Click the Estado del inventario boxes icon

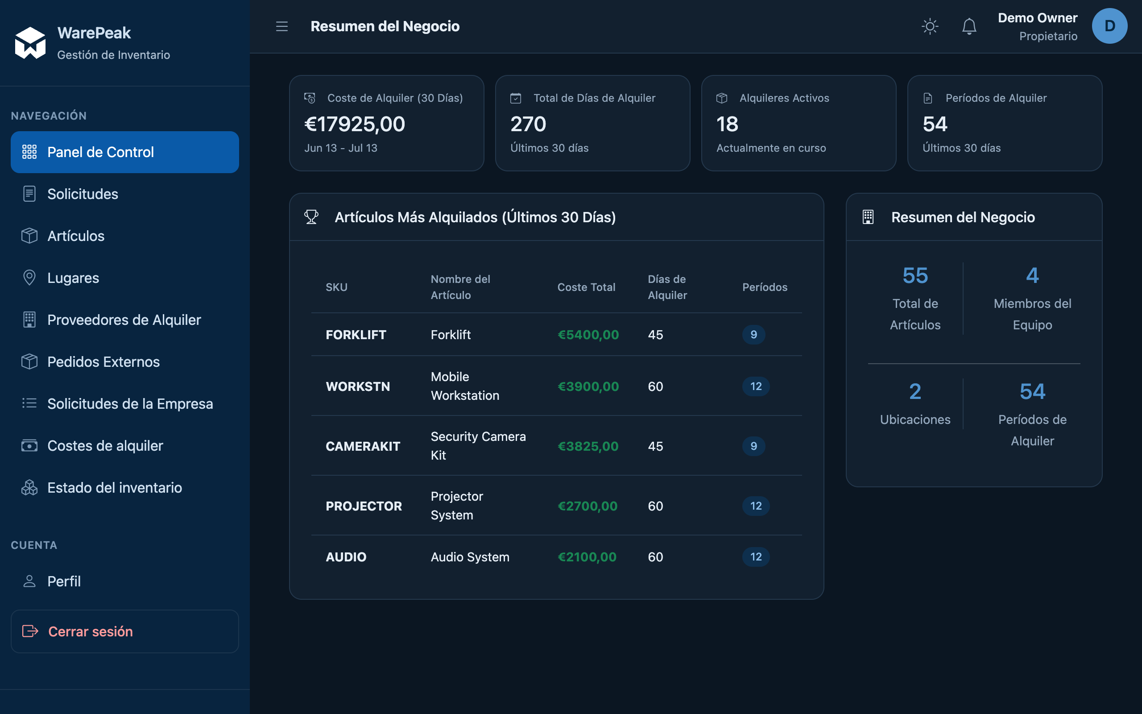pos(29,488)
